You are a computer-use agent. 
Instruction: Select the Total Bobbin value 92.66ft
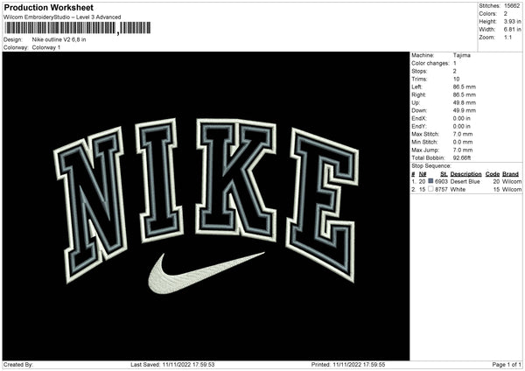[462, 157]
